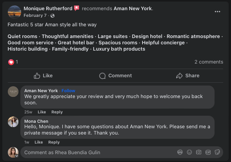Reply to Mona Chen's comment
The width and height of the screenshot is (231, 162).
point(54,142)
